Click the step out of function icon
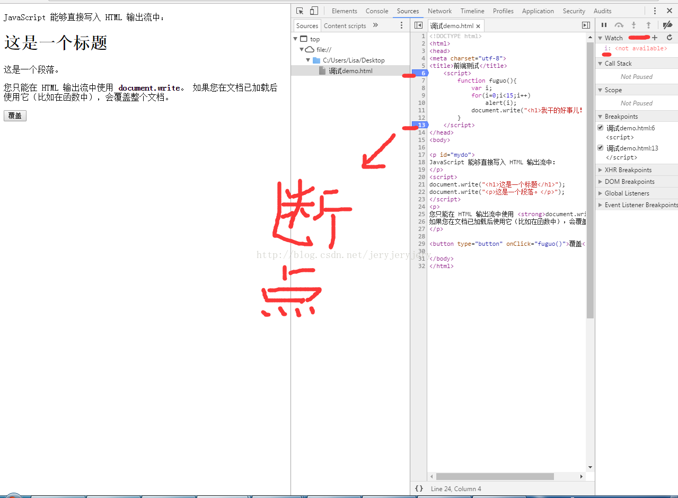This screenshot has height=498, width=678. pos(648,25)
